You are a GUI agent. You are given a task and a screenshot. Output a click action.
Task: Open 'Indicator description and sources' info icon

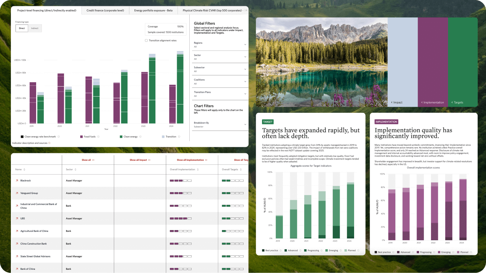pos(50,143)
